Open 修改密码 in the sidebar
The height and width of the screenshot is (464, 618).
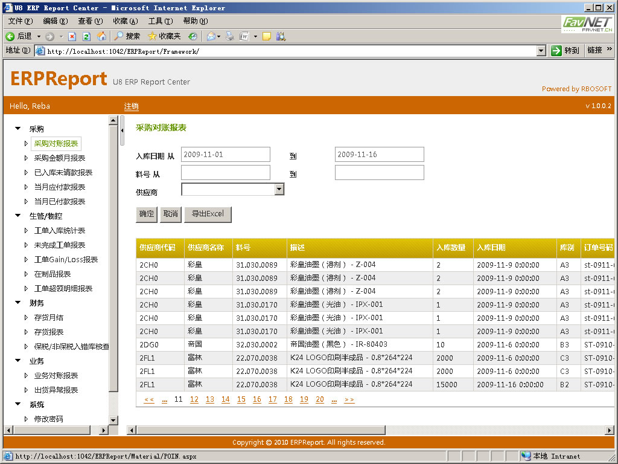[x=48, y=419]
